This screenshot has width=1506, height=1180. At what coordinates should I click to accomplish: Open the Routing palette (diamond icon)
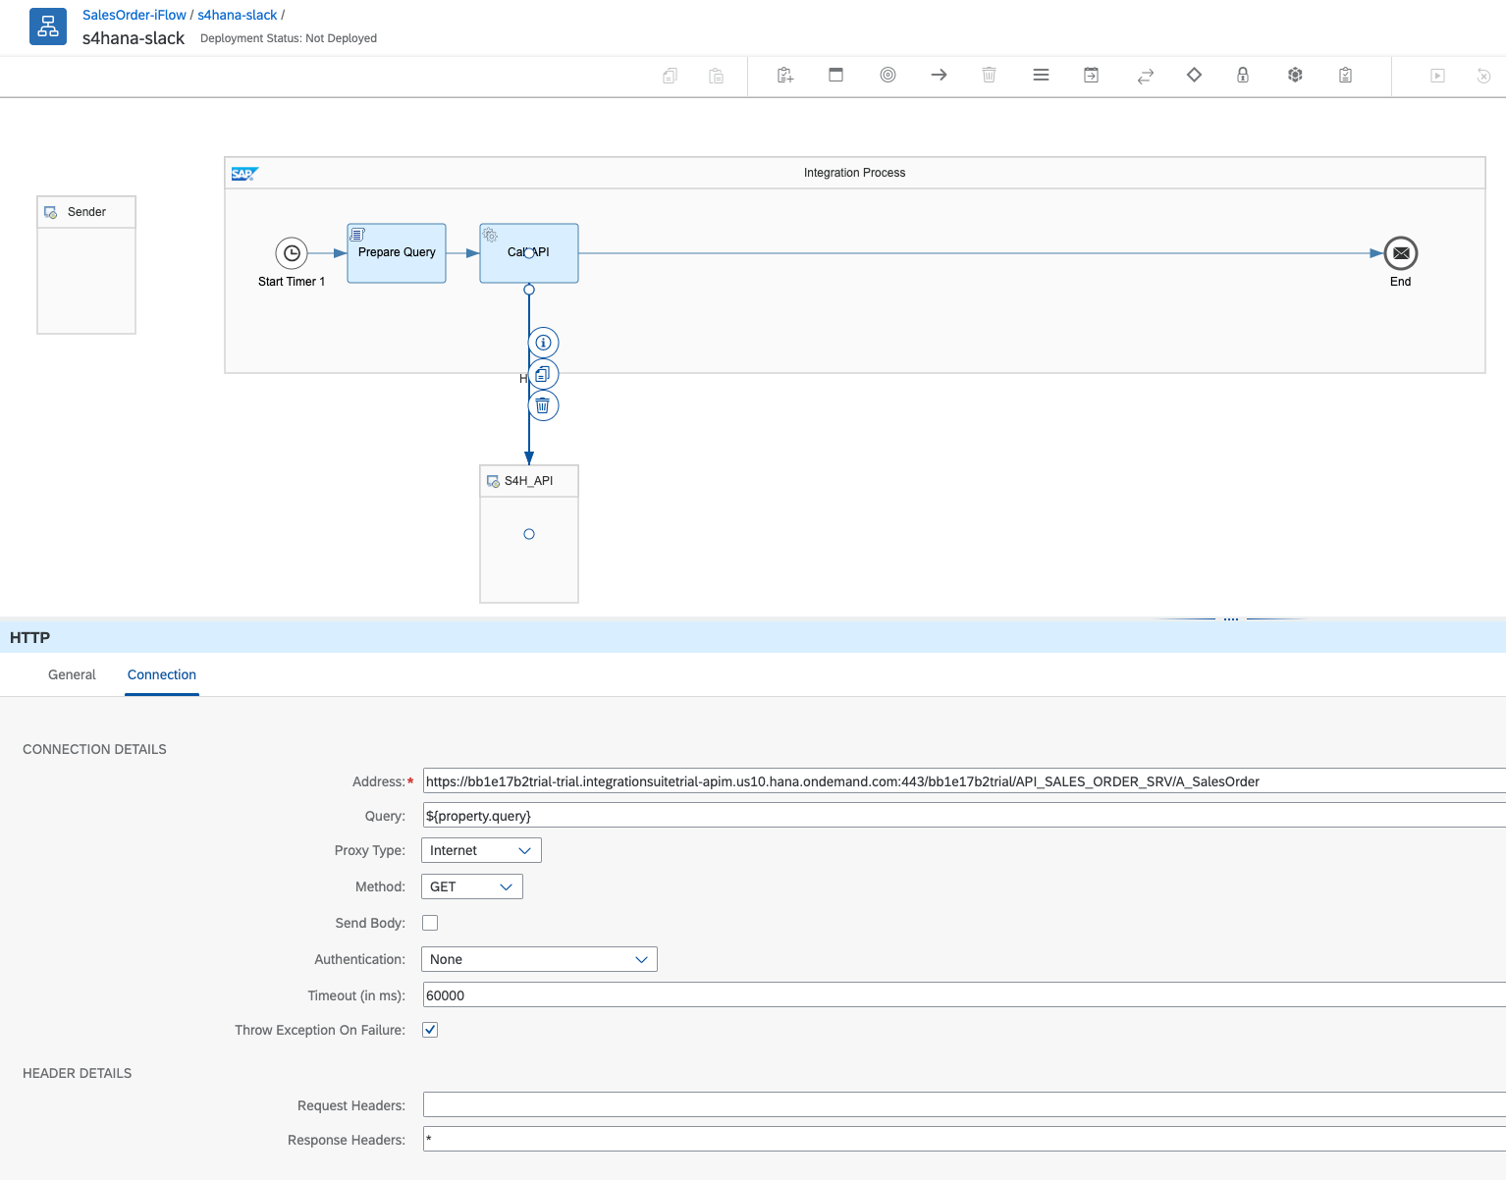point(1195,75)
